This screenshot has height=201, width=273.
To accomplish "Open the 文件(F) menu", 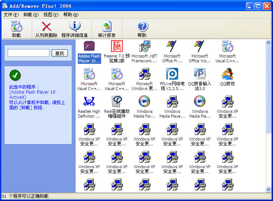I will click(x=11, y=15).
